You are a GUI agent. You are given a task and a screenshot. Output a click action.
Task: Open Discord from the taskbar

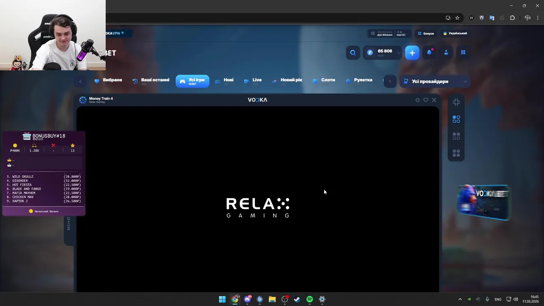(247, 299)
